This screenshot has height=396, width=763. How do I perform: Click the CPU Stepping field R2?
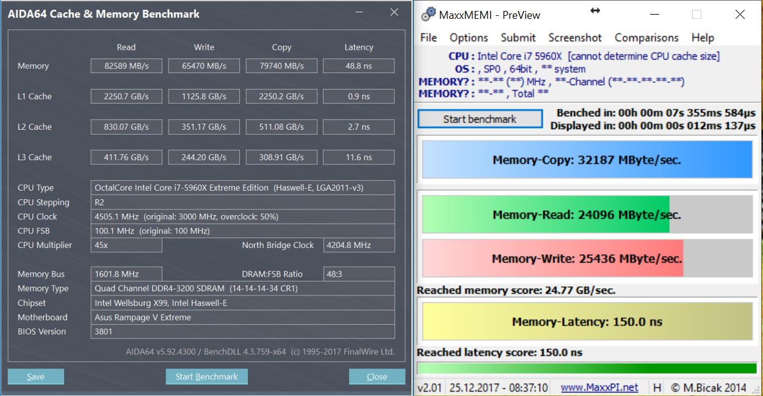[243, 202]
